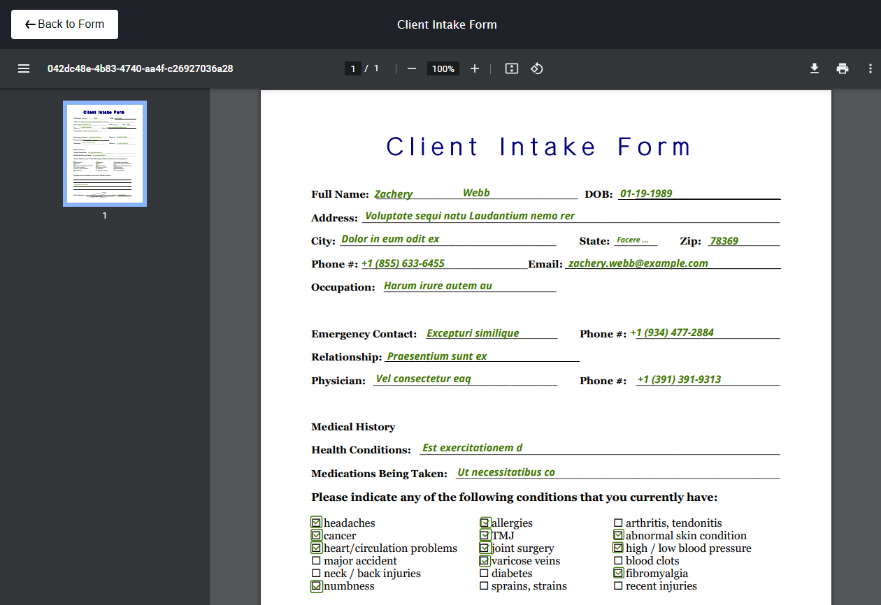Check the diabetes checkbox
The height and width of the screenshot is (605, 881).
(484, 574)
